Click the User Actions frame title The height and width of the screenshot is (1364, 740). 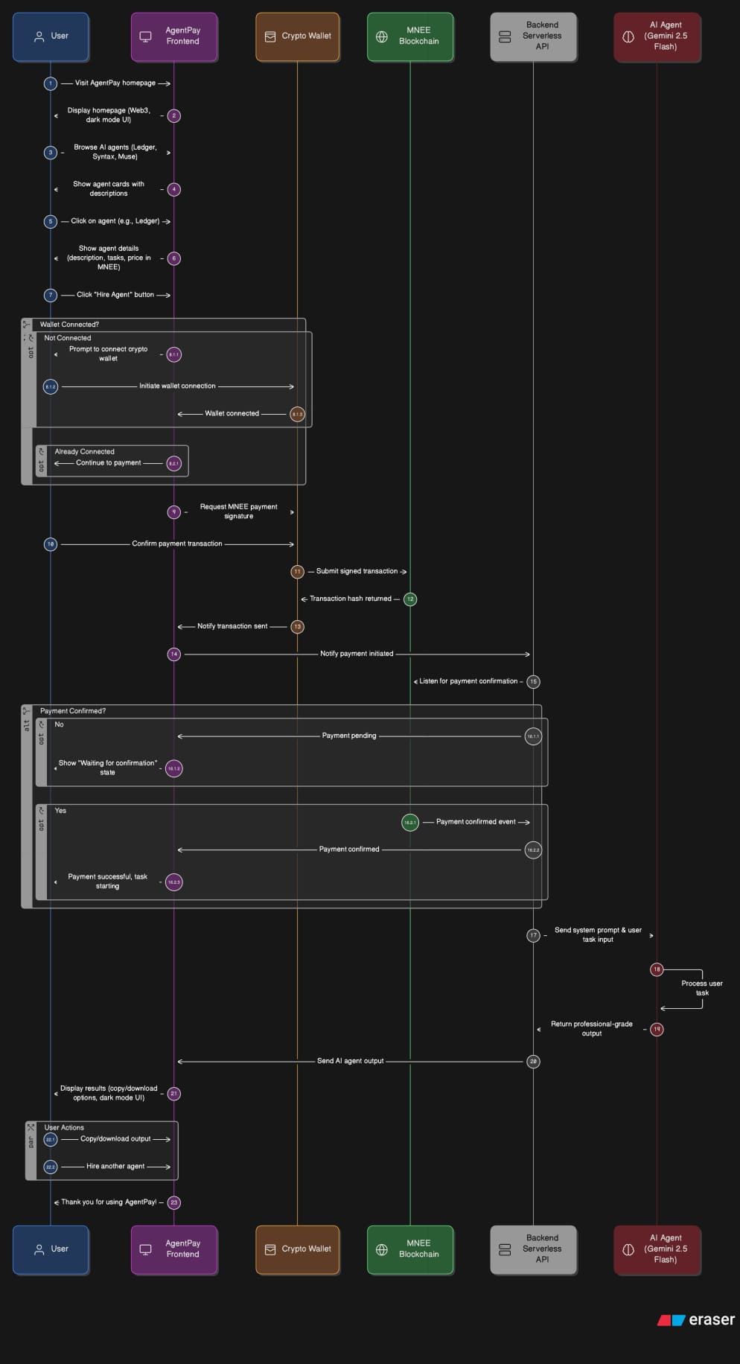pos(64,1128)
